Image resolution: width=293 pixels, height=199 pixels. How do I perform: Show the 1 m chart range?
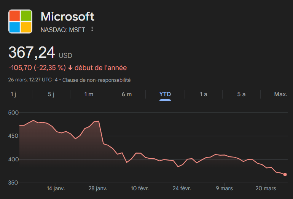89,94
